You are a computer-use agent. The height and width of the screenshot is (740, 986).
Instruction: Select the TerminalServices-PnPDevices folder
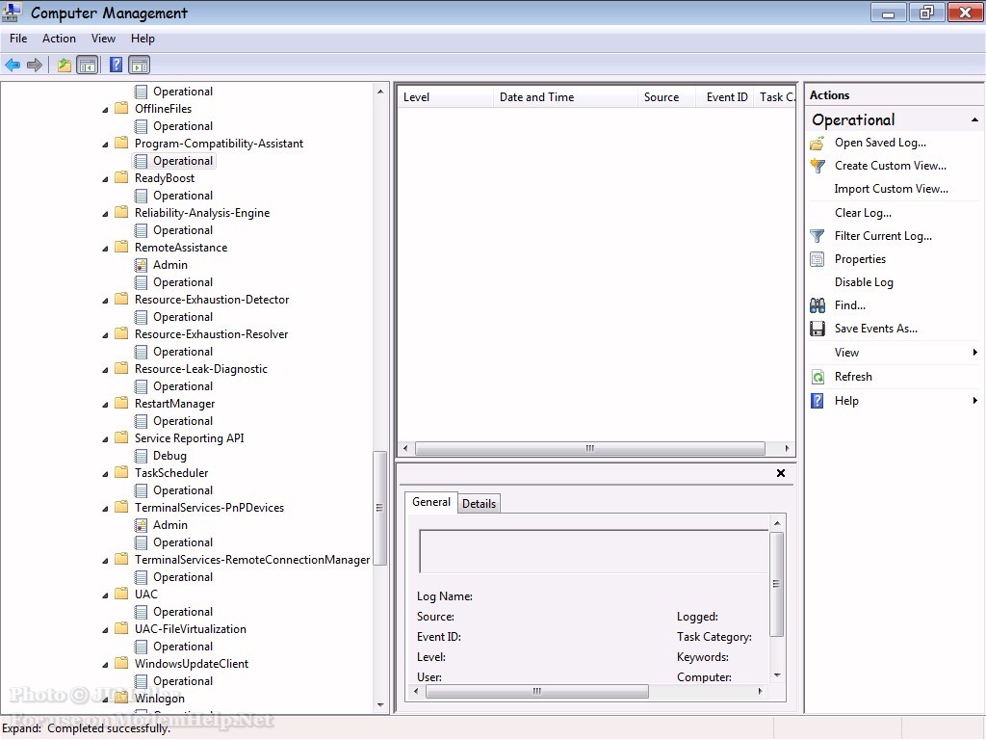point(209,508)
